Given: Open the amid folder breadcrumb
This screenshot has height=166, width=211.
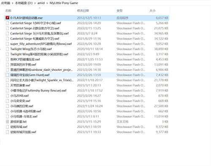Looking at the screenshot, I should tap(41, 3).
